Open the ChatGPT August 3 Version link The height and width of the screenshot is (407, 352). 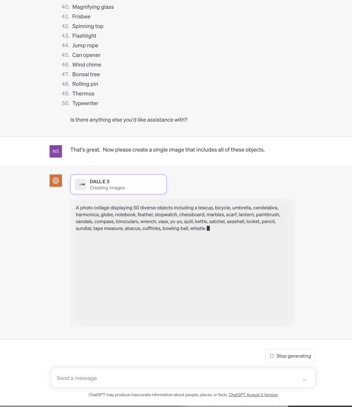[253, 395]
